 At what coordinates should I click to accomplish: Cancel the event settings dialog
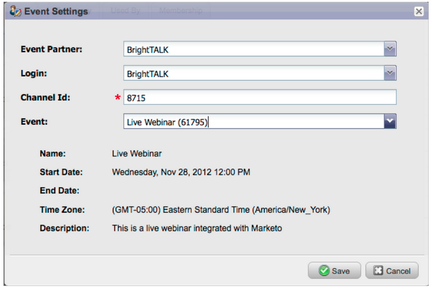392,271
